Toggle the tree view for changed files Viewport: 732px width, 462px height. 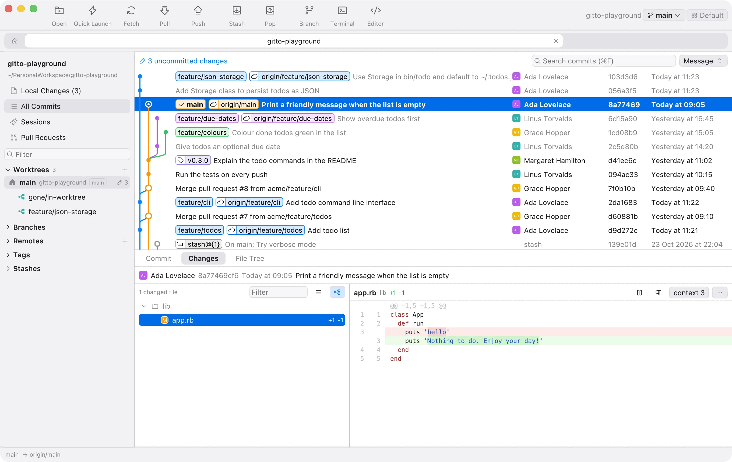(337, 292)
